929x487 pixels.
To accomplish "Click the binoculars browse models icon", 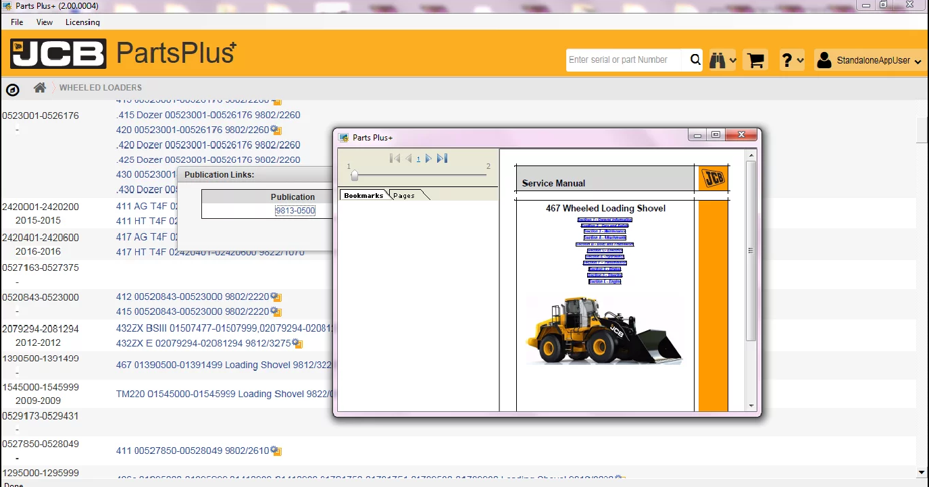I will [718, 59].
